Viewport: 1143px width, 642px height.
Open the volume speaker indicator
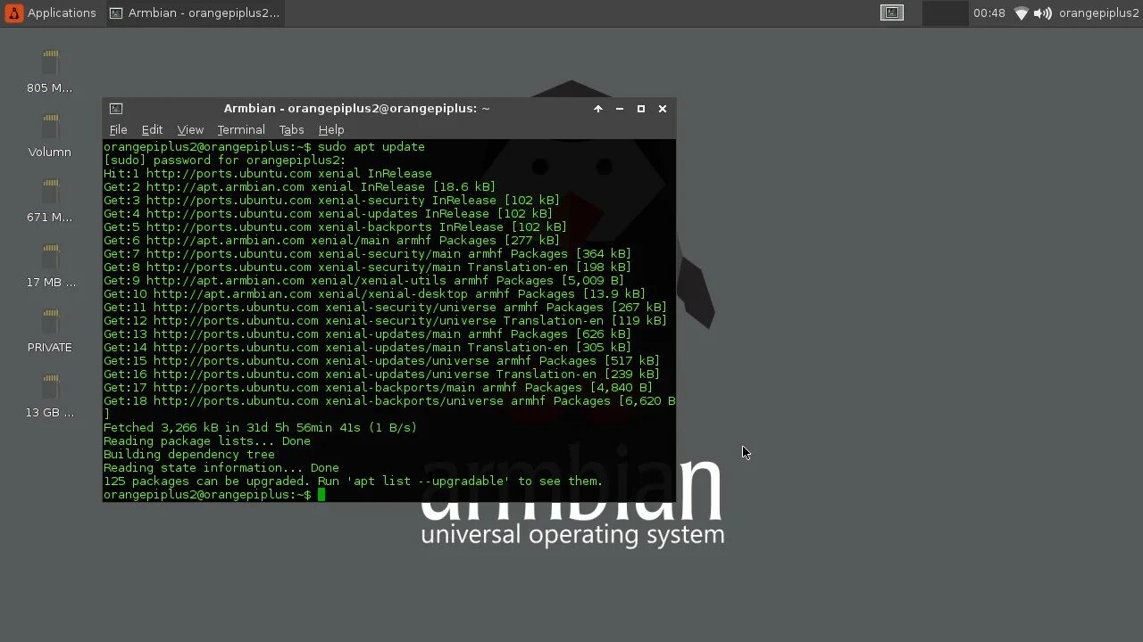(1042, 12)
